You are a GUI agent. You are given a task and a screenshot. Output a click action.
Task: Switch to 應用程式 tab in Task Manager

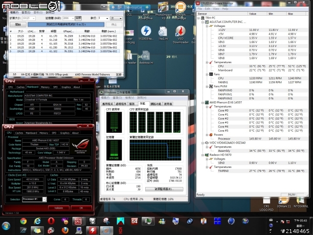(x=108, y=104)
